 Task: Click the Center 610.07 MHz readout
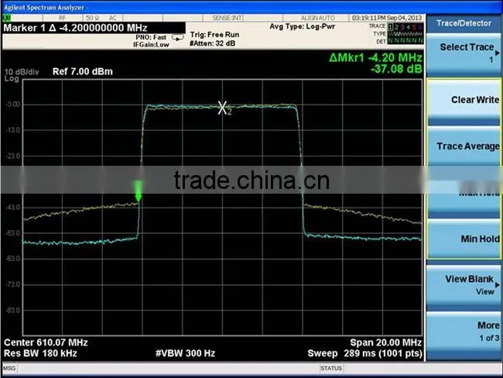46,342
